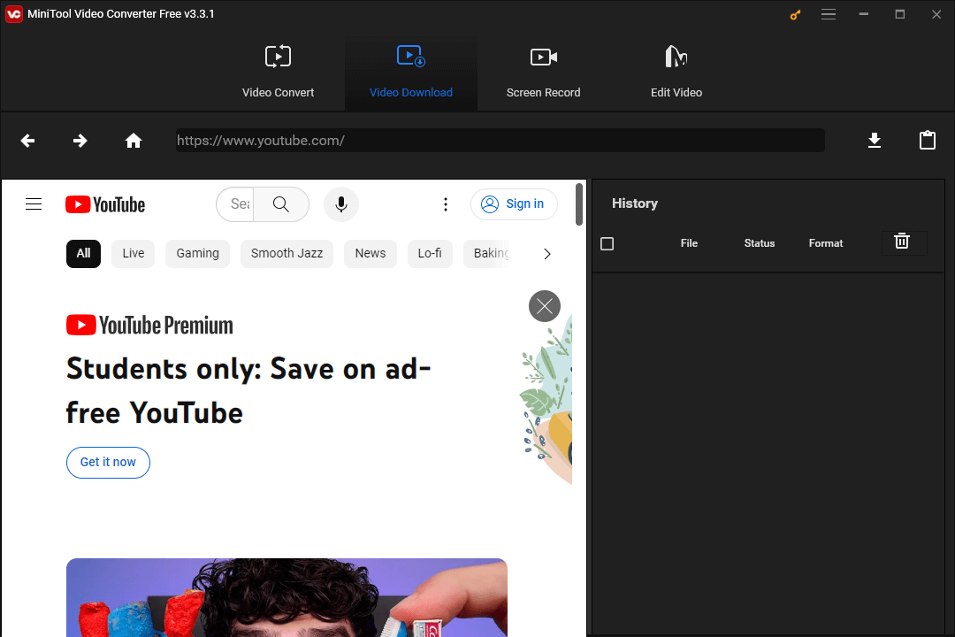Click the YouTube magnifier search button
Image resolution: width=955 pixels, height=637 pixels.
tap(281, 204)
